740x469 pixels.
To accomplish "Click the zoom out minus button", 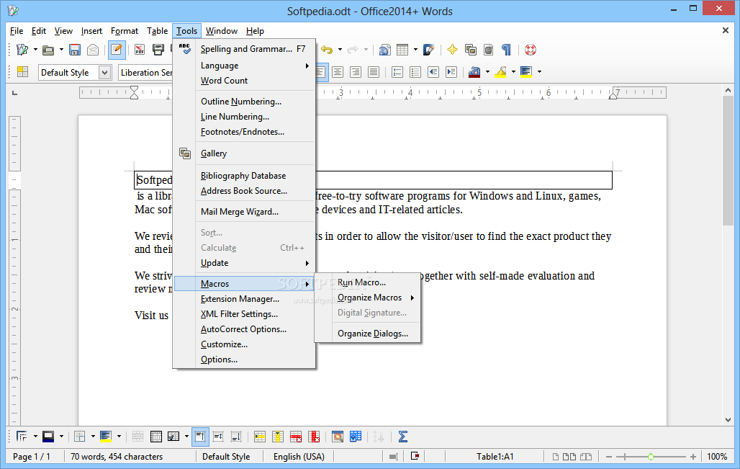I will click(609, 457).
